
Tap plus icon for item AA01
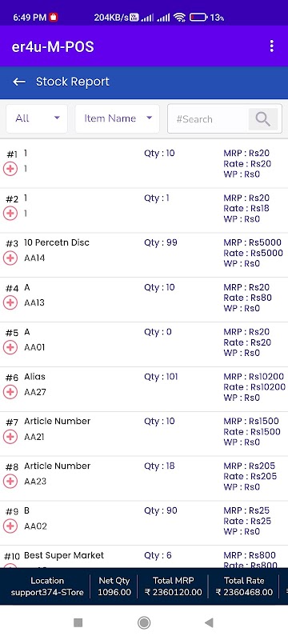(10, 347)
